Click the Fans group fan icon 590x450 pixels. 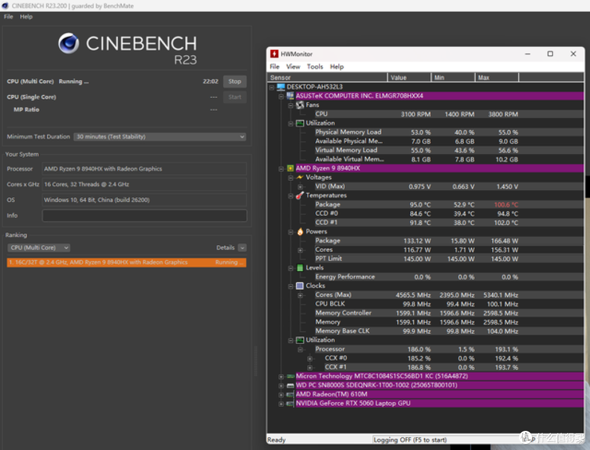point(300,105)
